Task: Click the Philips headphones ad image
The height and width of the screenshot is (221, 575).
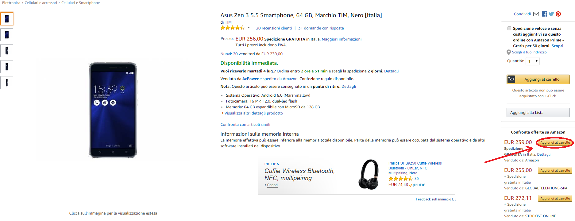Action: 369,174
